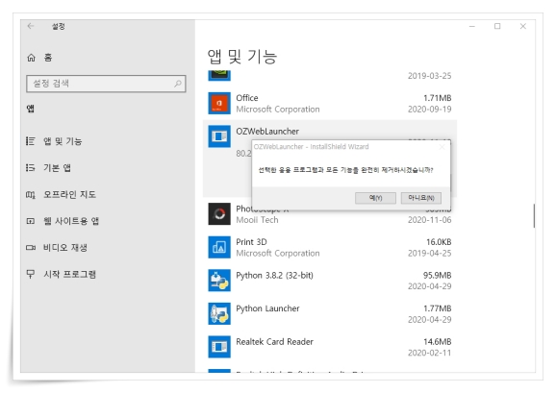Screen dimensions: 556x393
Task: Focus the 설정 검색 search field
Action: coord(106,84)
